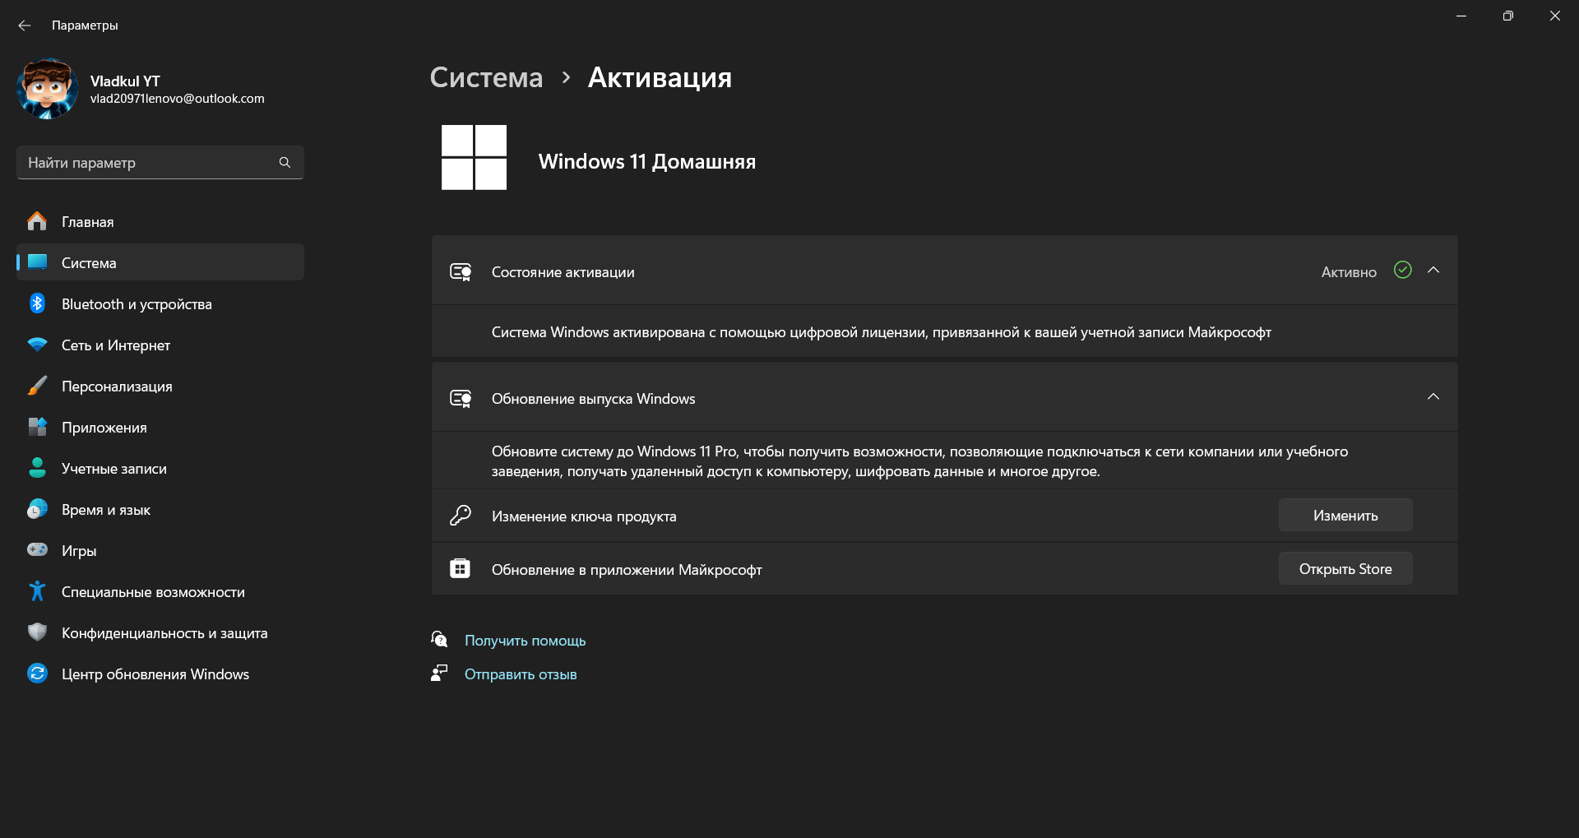Viewport: 1579px width, 838px height.
Task: Open the Получить помощь link
Action: (x=526, y=641)
